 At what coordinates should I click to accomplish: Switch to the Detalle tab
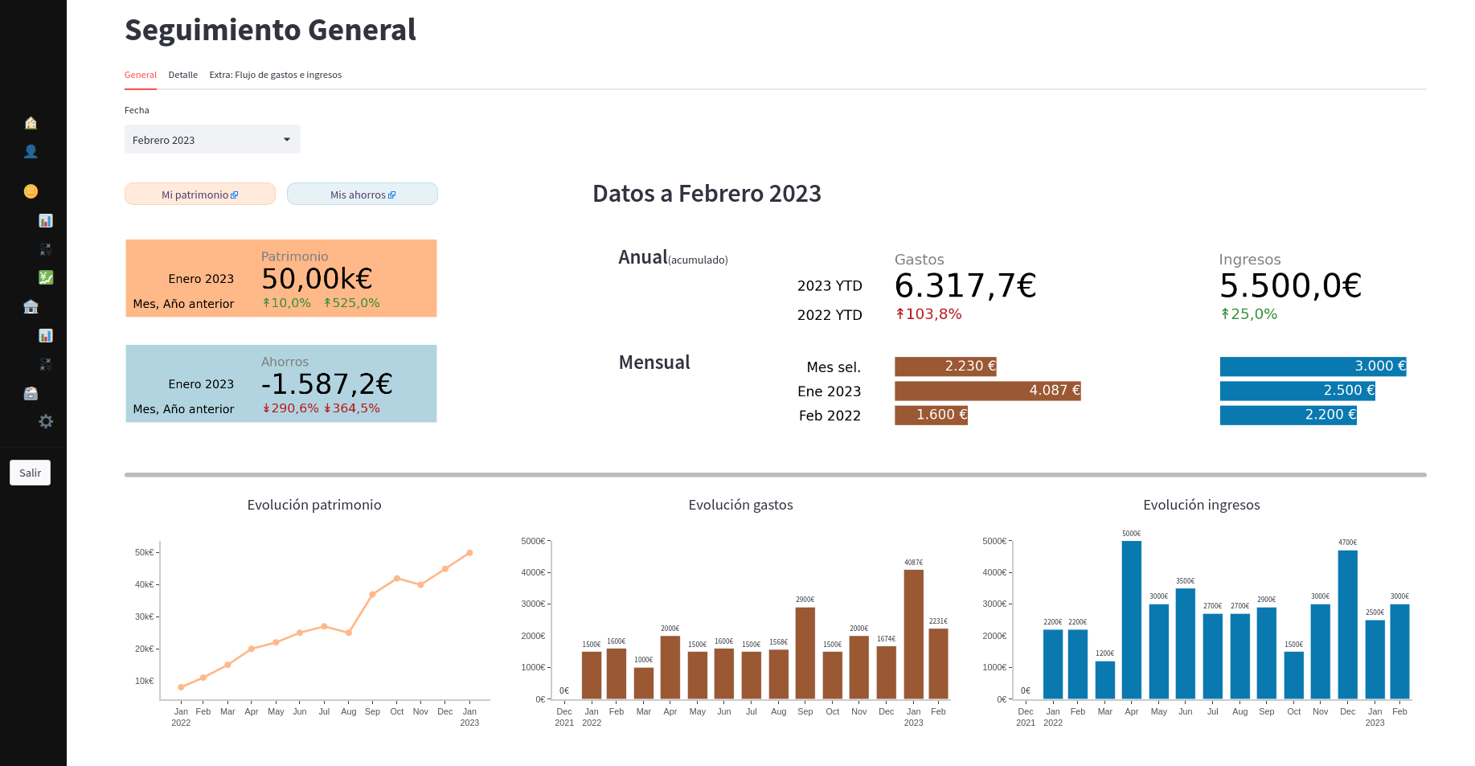pyautogui.click(x=182, y=75)
